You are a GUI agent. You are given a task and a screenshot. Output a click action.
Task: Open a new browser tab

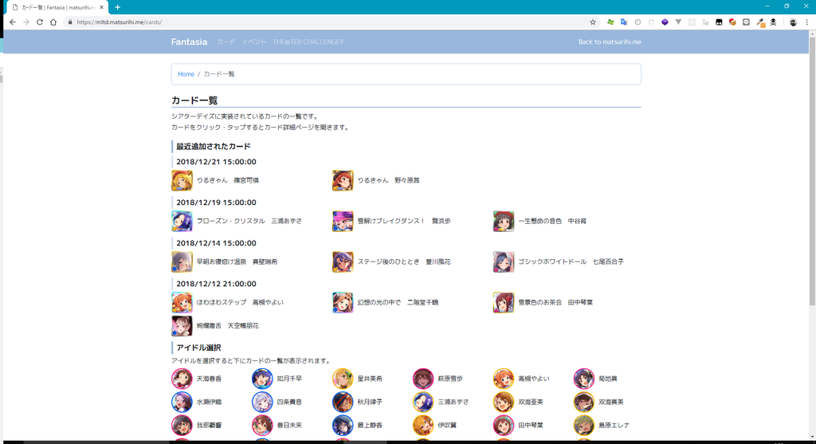(118, 7)
